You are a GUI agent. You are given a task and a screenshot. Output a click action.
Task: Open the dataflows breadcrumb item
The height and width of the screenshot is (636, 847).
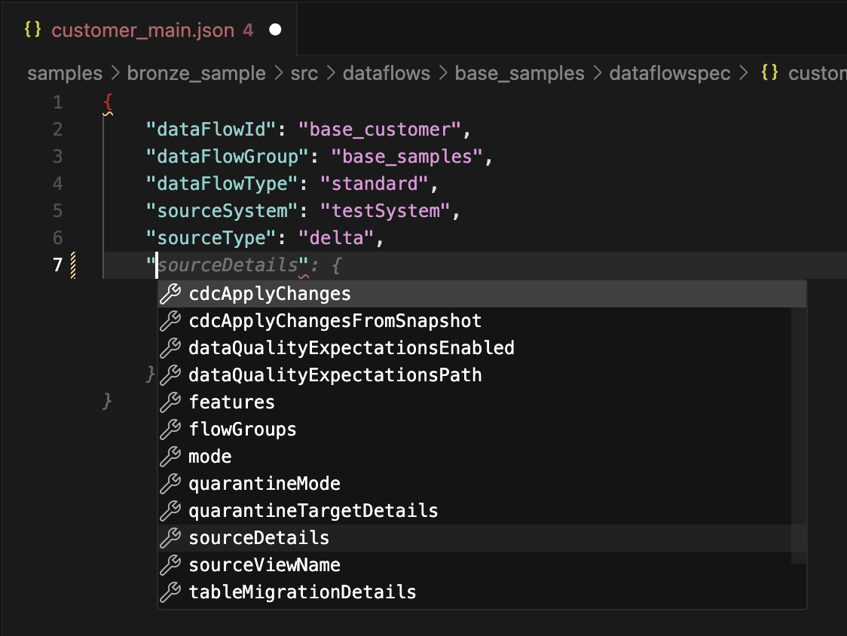(x=386, y=73)
